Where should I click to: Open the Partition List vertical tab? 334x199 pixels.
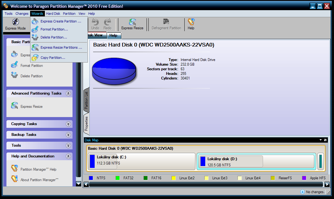tap(86, 100)
